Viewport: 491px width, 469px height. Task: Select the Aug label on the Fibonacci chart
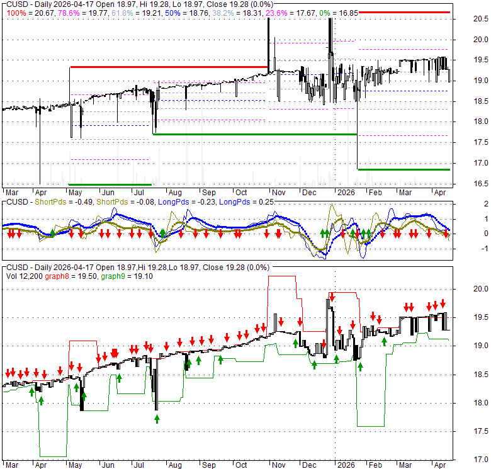(175, 193)
